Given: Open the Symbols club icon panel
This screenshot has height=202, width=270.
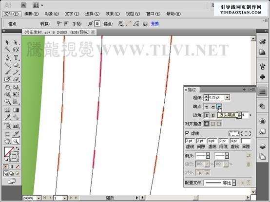Looking at the screenshot, I should (262, 77).
